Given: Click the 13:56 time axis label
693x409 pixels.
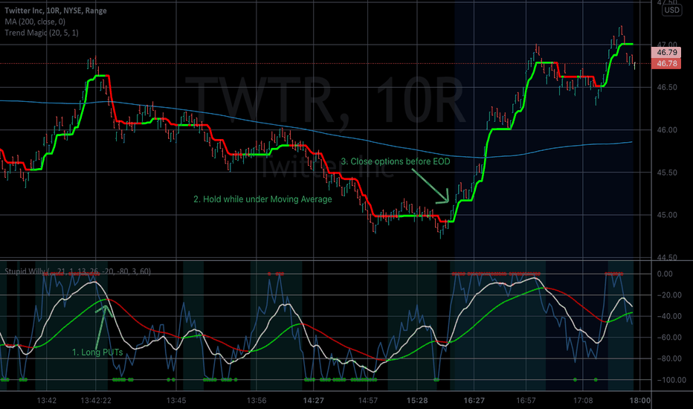Looking at the screenshot, I should point(257,401).
